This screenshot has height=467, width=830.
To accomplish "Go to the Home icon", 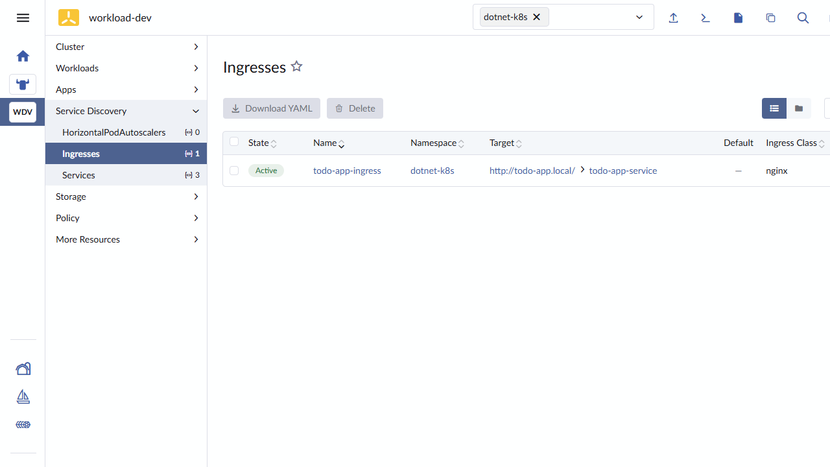I will (x=23, y=56).
